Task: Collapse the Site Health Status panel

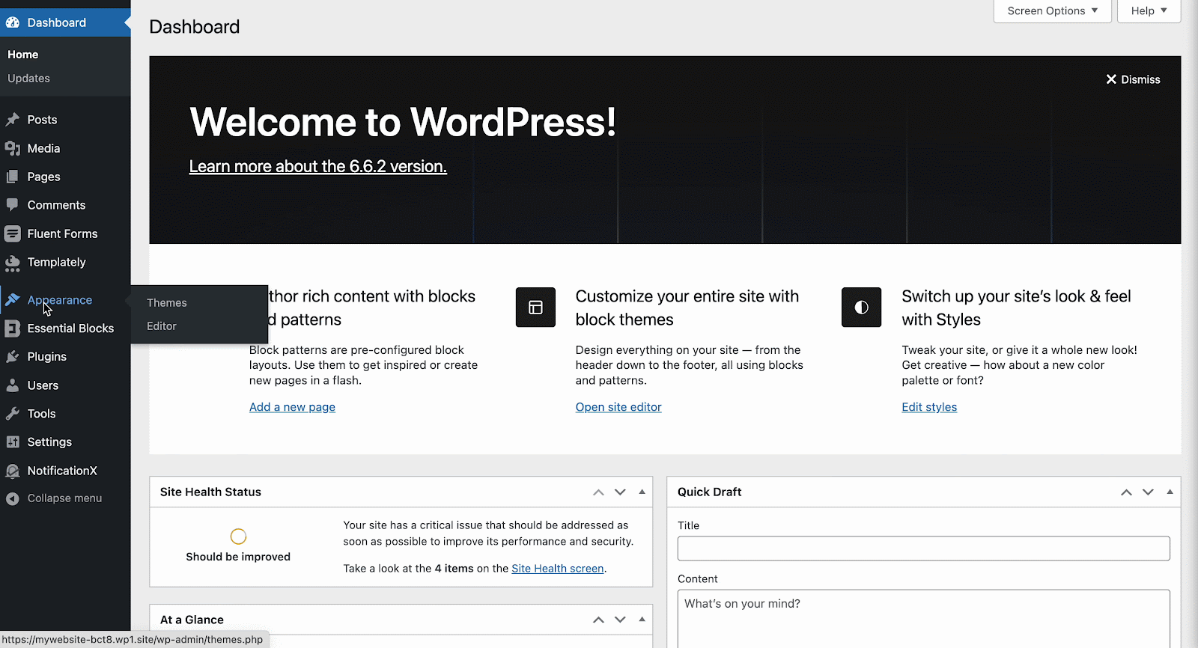Action: [x=642, y=492]
